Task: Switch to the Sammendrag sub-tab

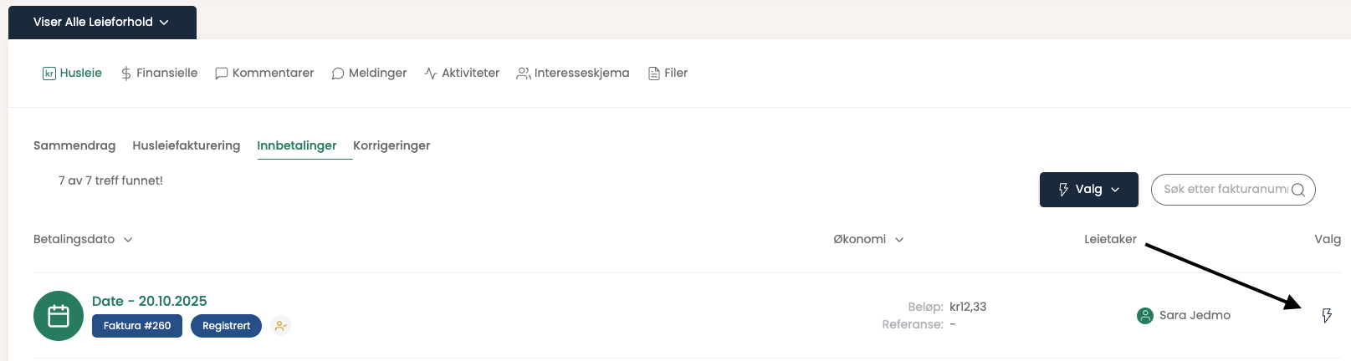Action: (74, 145)
